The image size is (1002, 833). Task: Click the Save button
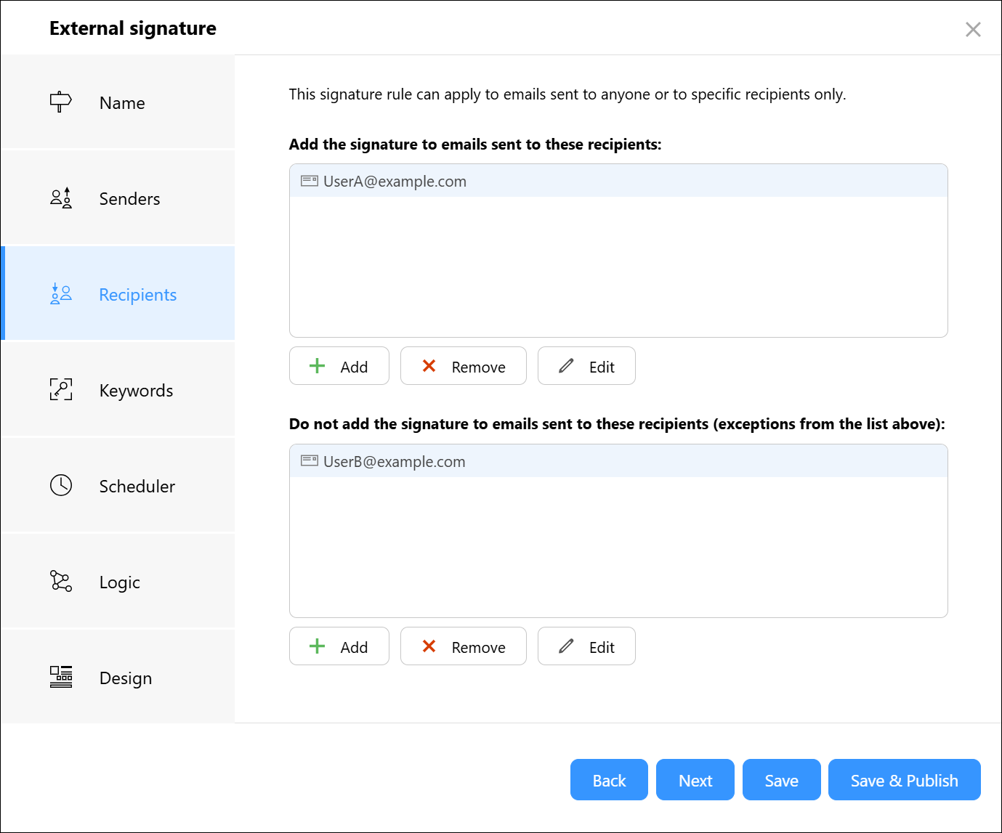click(x=782, y=780)
